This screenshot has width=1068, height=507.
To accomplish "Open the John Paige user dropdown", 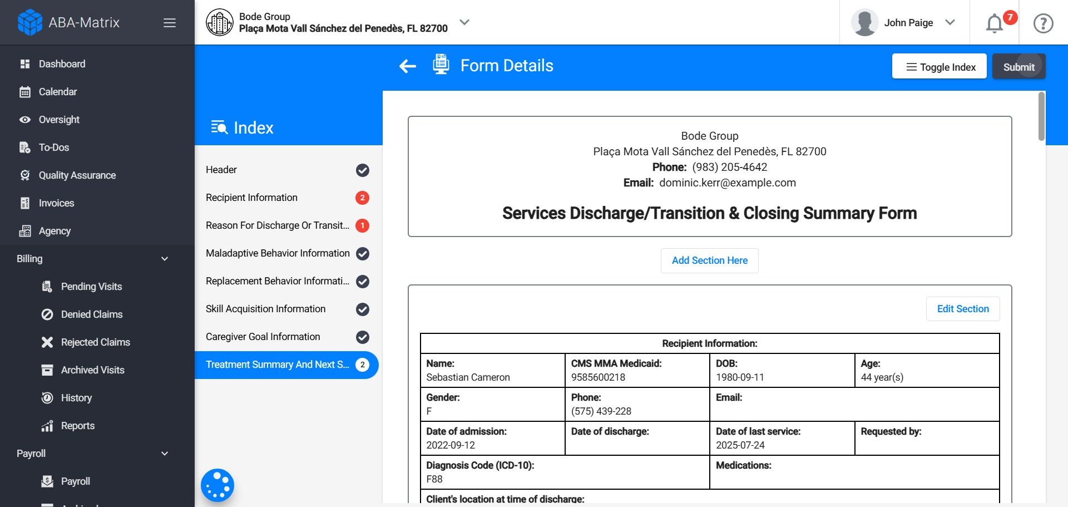I will click(950, 22).
